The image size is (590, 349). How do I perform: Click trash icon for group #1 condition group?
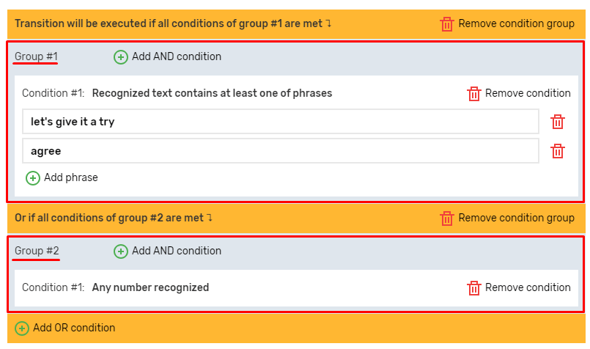point(447,24)
